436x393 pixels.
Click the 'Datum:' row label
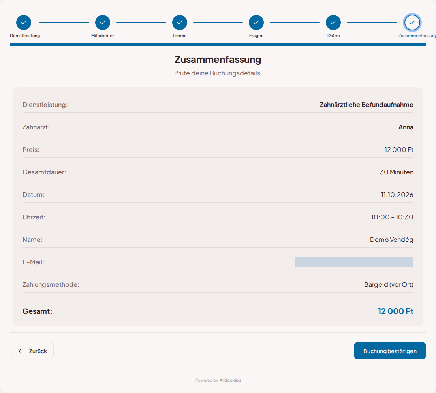[x=33, y=195]
